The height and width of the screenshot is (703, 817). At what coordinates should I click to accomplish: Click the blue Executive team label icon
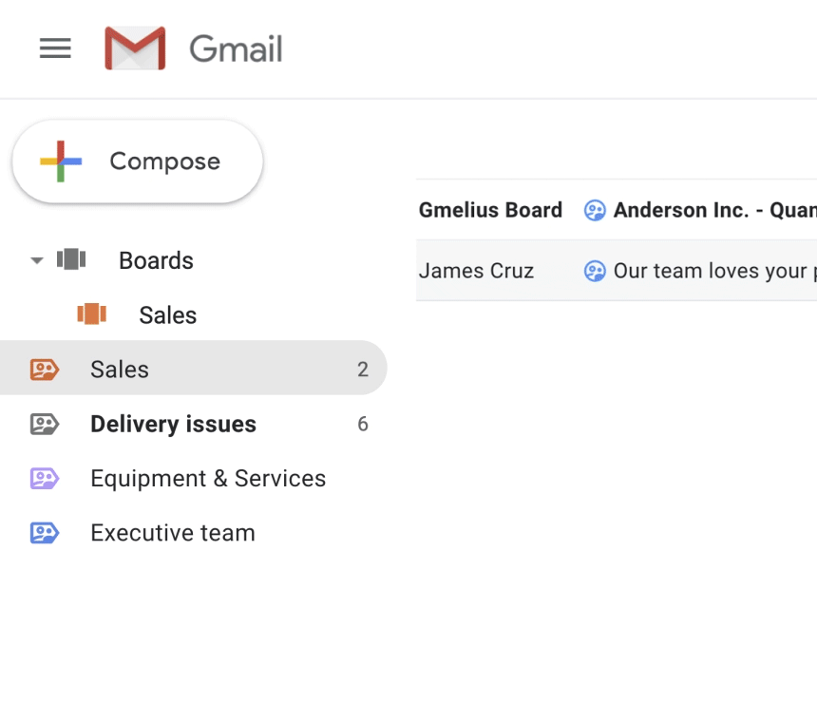(x=45, y=533)
